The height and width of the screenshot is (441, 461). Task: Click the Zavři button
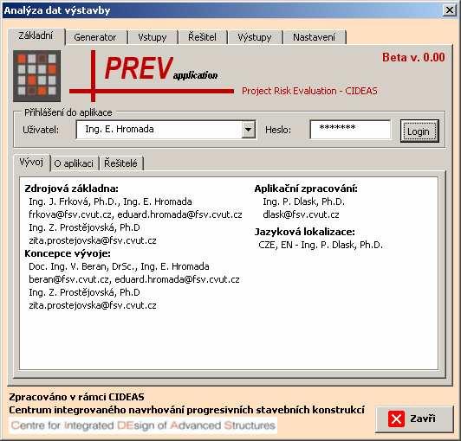[x=414, y=419]
